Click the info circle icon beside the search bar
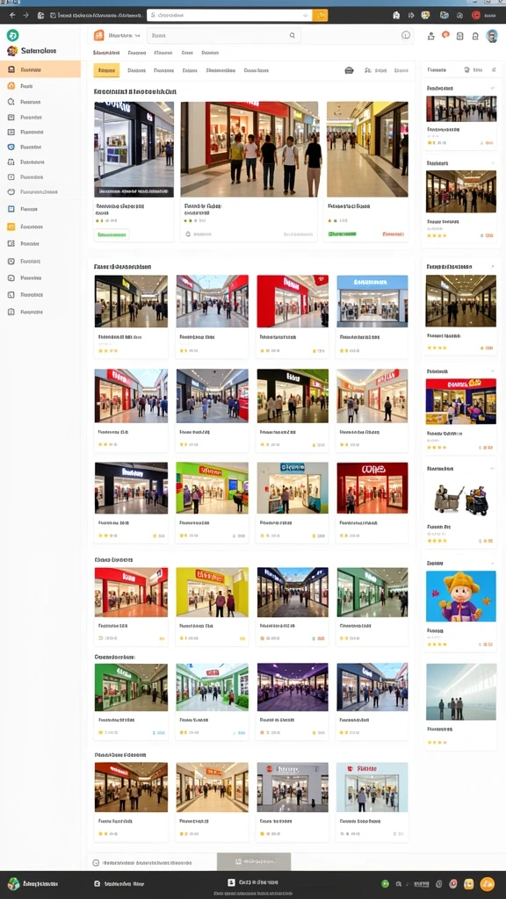 pyautogui.click(x=406, y=35)
